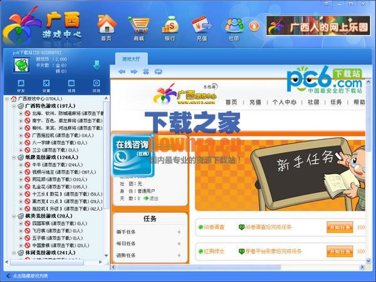The image size is (376, 282).
Task: Stop page loading with the X icon
Action: click(x=146, y=71)
